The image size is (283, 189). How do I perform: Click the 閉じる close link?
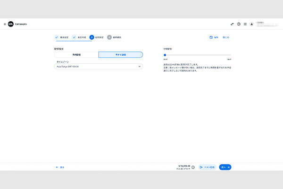(x=226, y=37)
